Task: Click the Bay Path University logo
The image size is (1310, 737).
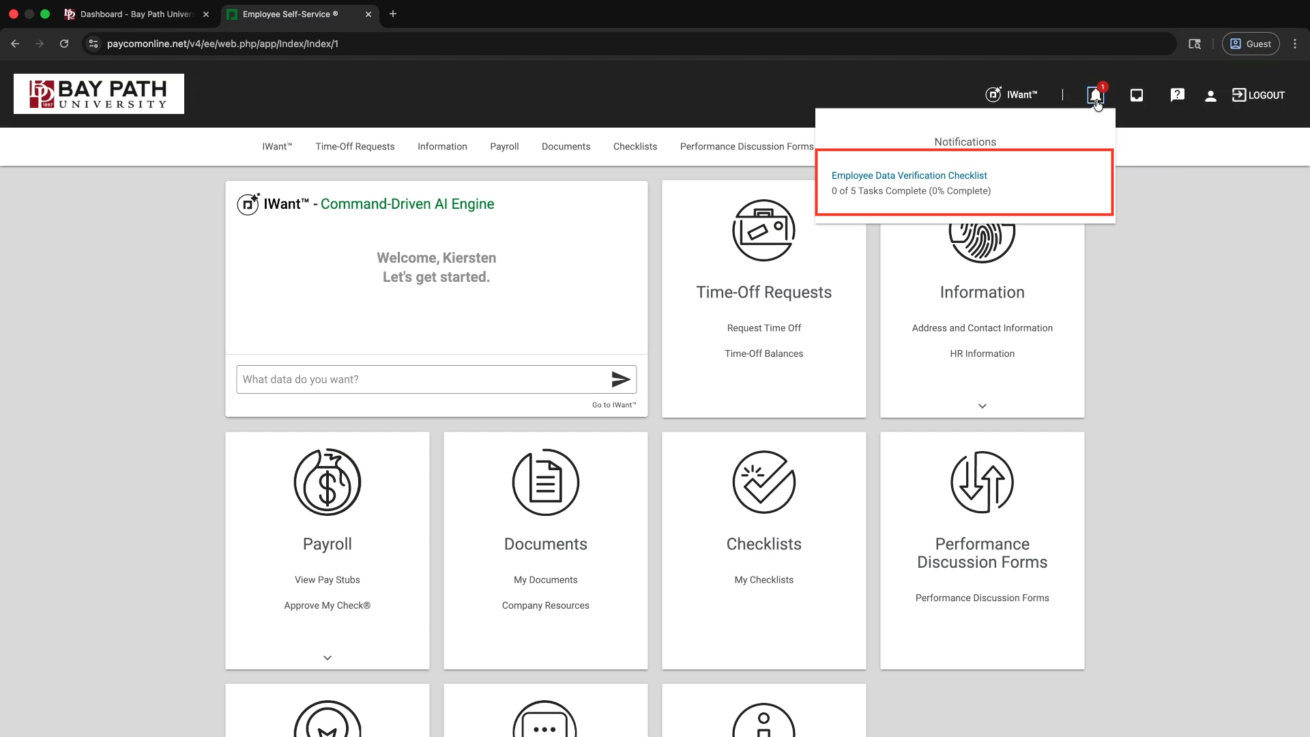Action: pyautogui.click(x=99, y=93)
